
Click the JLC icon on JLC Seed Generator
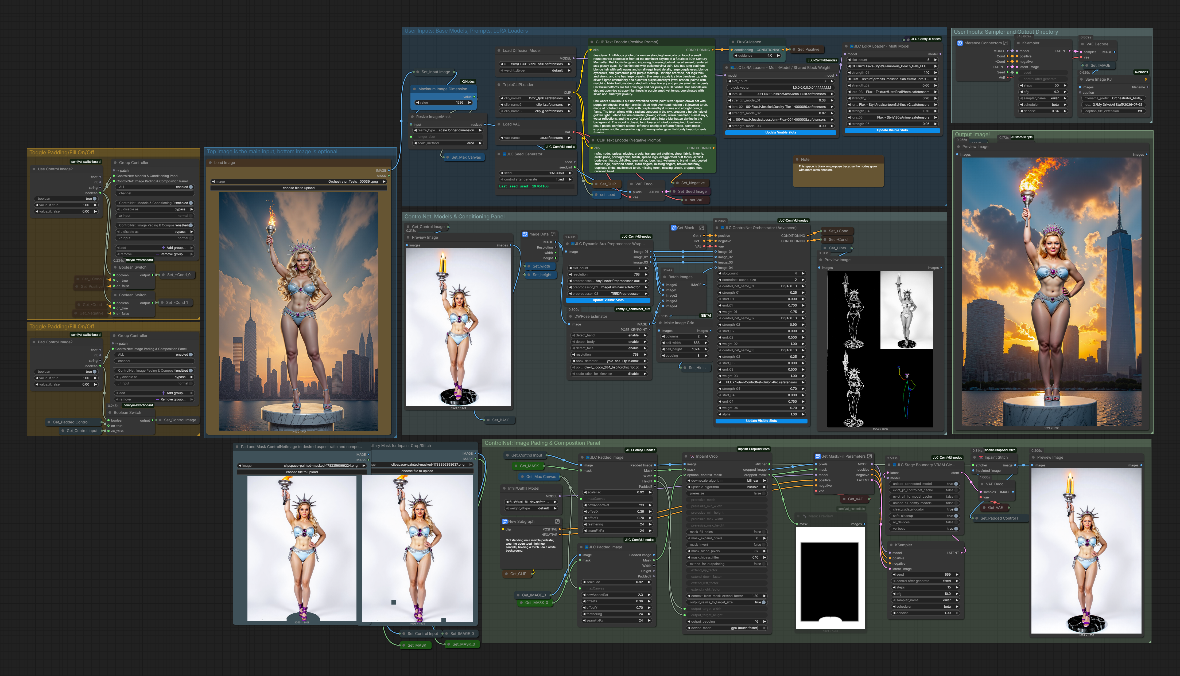click(x=504, y=154)
